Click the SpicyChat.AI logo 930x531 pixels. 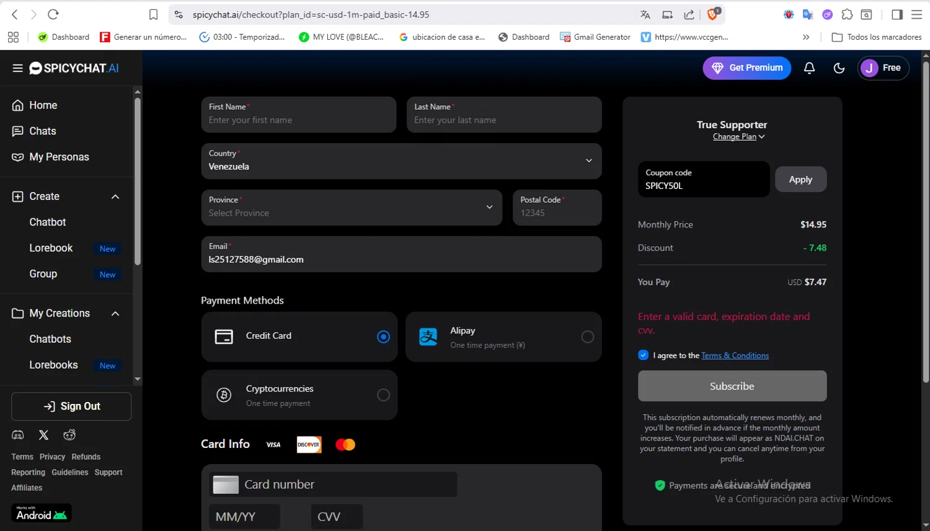coord(74,68)
